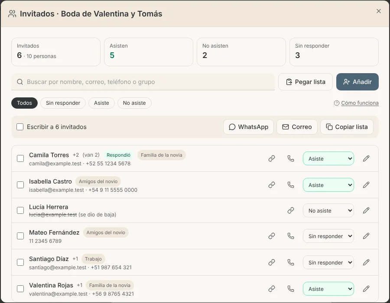The height and width of the screenshot is (303, 390).
Task: Call Santiago Díaz via phone icon
Action: [291, 262]
